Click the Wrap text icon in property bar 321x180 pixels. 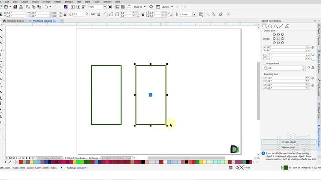pyautogui.click(x=201, y=14)
